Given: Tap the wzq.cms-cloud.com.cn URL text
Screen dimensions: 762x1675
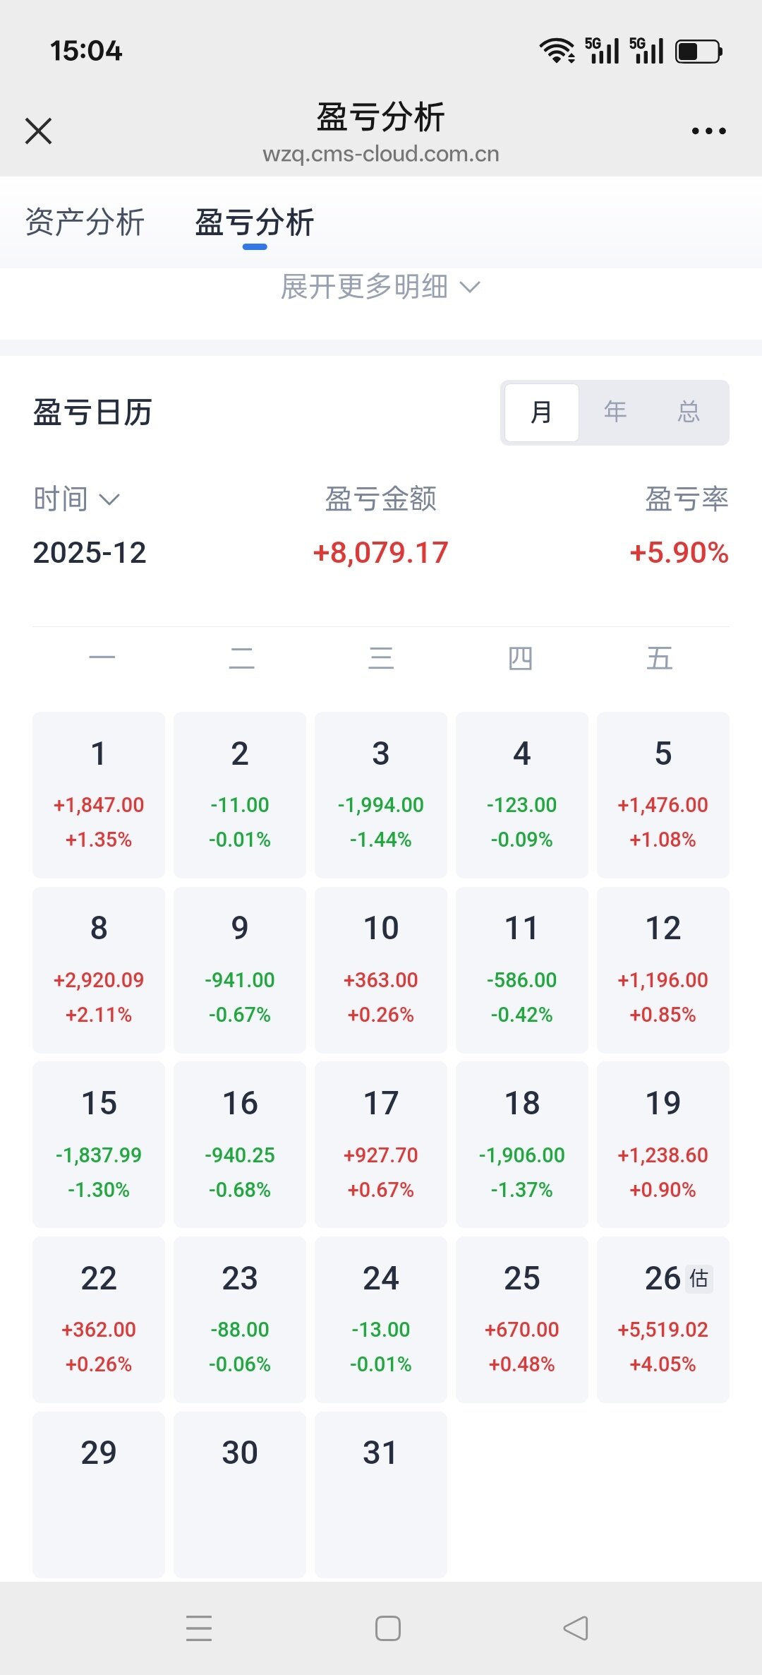Looking at the screenshot, I should 380,154.
